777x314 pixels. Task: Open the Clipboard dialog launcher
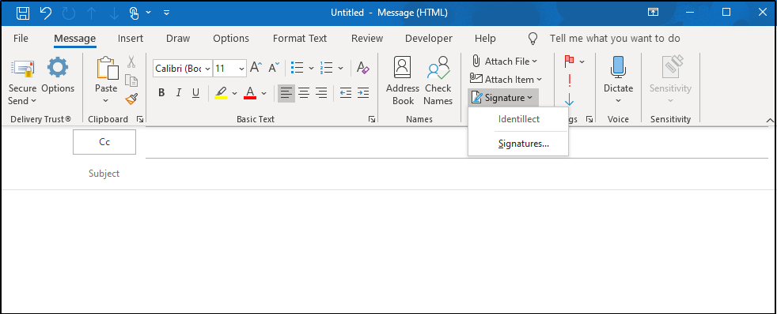[x=140, y=119]
